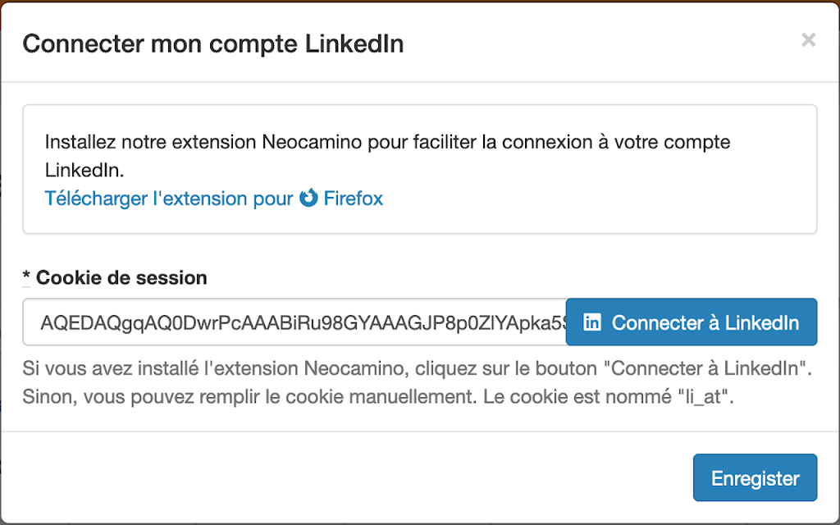Click the Firefox browser icon
Viewport: 840px width, 525px height.
point(308,198)
